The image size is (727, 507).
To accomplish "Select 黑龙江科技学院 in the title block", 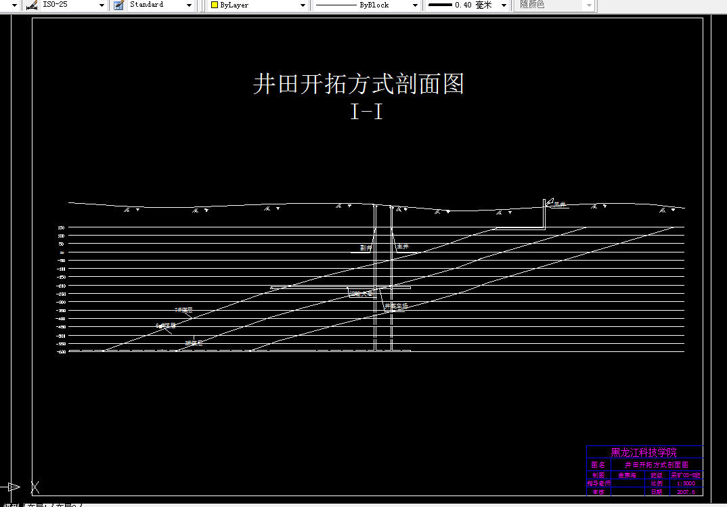I will pyautogui.click(x=644, y=452).
